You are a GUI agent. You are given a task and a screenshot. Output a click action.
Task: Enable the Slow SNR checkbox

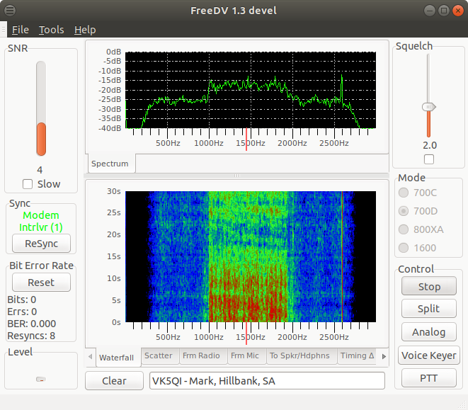[x=28, y=184]
